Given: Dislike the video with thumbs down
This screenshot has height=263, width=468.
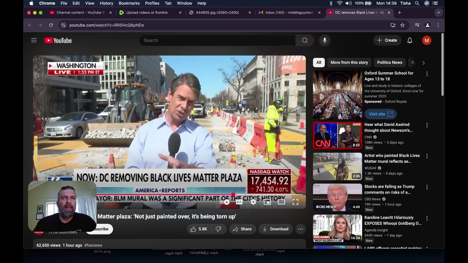Looking at the screenshot, I should click(218, 229).
